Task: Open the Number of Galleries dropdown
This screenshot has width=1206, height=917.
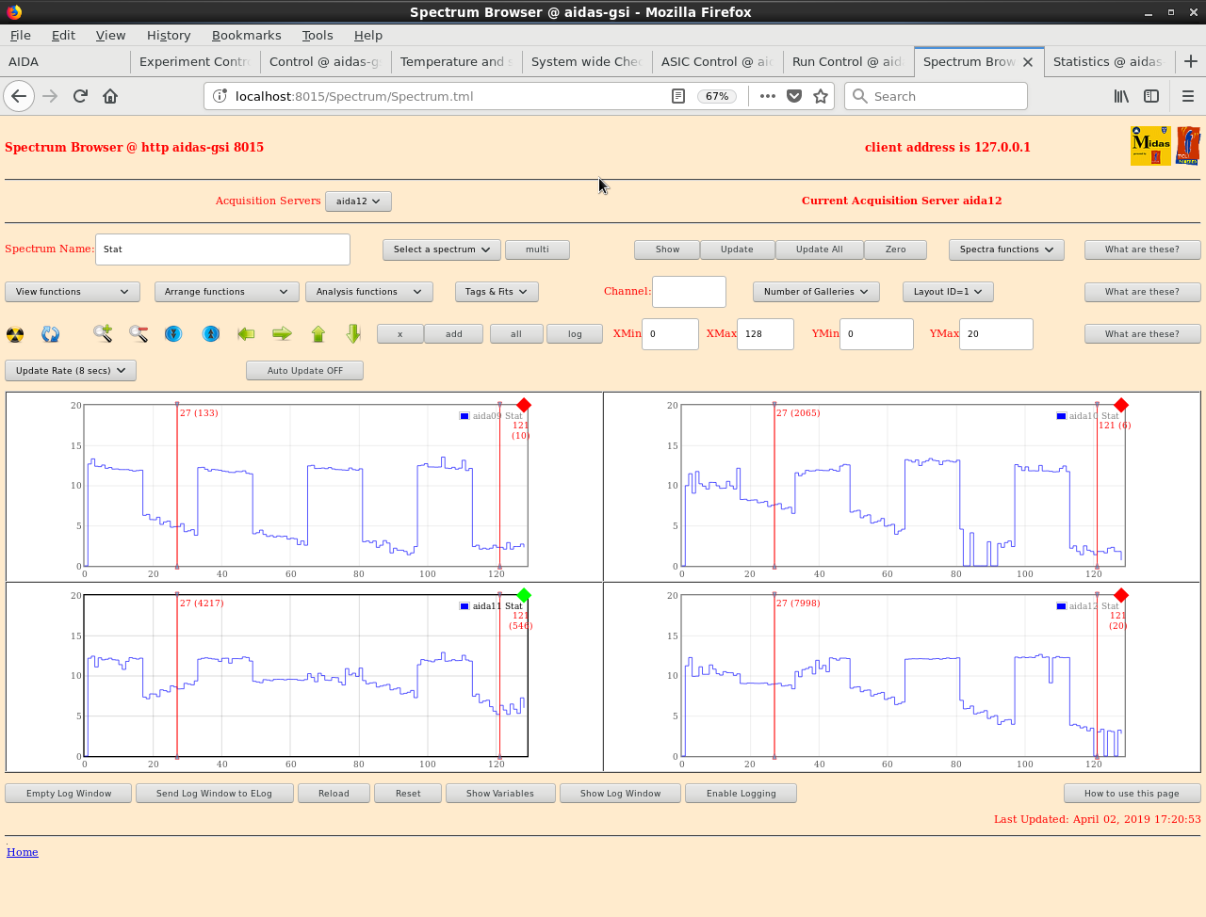Action: pos(816,292)
